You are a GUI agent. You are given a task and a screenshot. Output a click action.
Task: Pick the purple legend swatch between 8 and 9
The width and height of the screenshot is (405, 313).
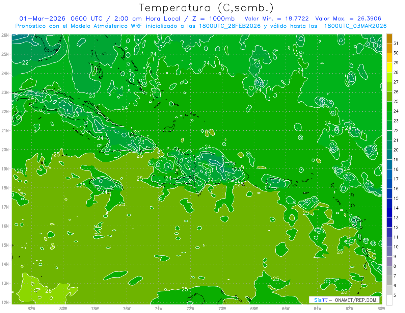coord(389,261)
